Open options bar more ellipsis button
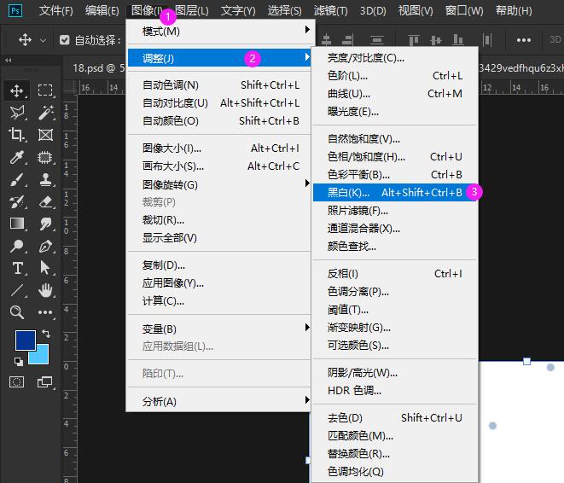564x483 pixels. (524, 40)
